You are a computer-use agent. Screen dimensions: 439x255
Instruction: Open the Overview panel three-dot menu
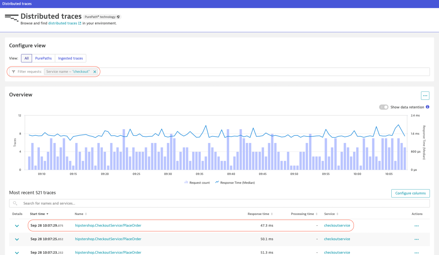click(425, 95)
